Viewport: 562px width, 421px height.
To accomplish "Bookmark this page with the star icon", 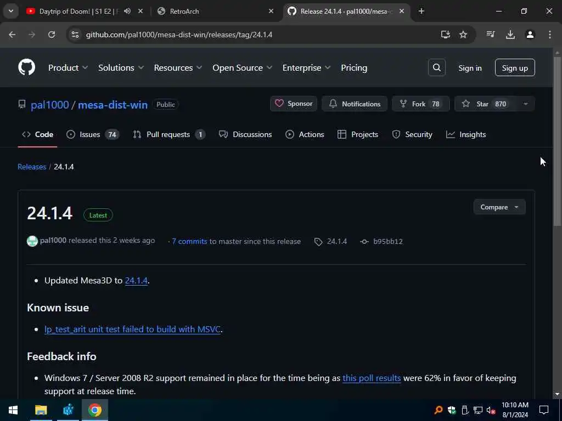I will tap(463, 35).
